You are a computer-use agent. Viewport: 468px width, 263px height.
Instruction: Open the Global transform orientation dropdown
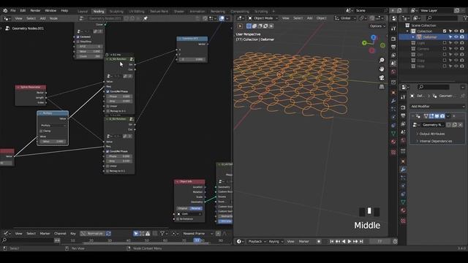[x=345, y=18]
